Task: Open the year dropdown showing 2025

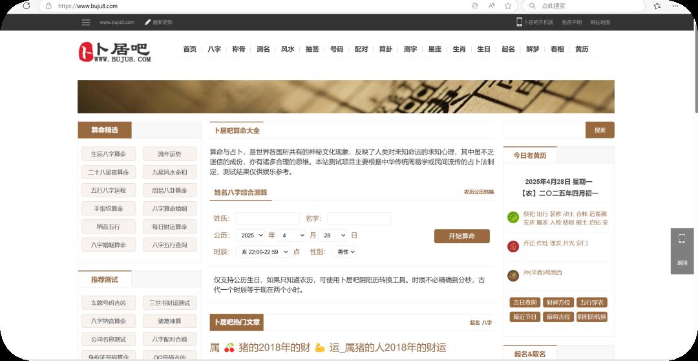Action: (x=249, y=235)
